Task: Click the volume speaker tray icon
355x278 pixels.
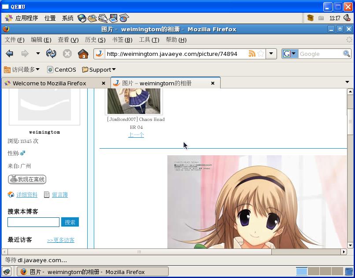Action: tap(347, 18)
